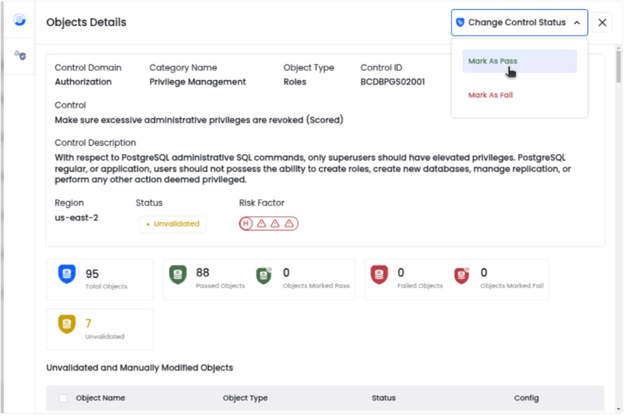This screenshot has width=626, height=416.
Task: Collapse the Change Control Status dropdown
Action: tap(519, 22)
